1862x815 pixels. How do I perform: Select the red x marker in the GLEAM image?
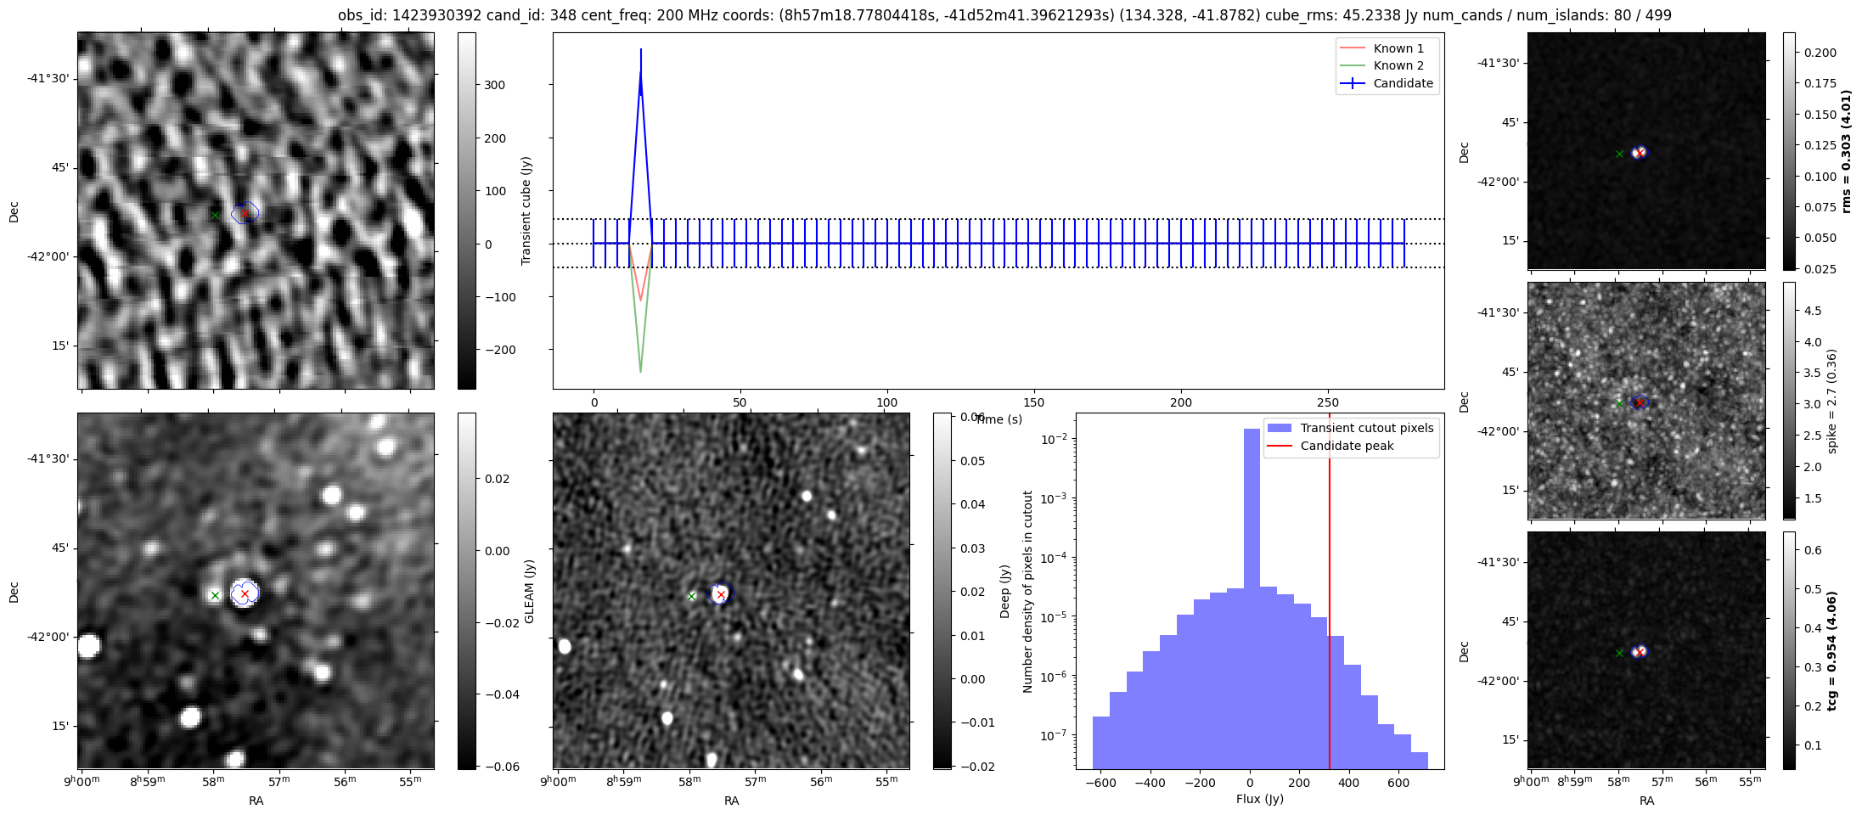click(x=245, y=594)
